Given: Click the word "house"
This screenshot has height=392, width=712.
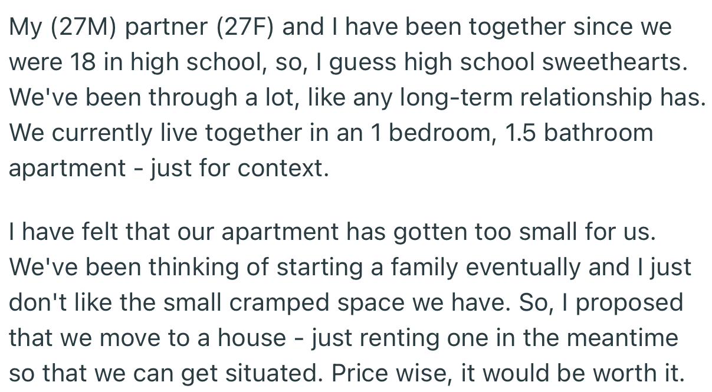Looking at the screenshot, I should (x=252, y=338).
